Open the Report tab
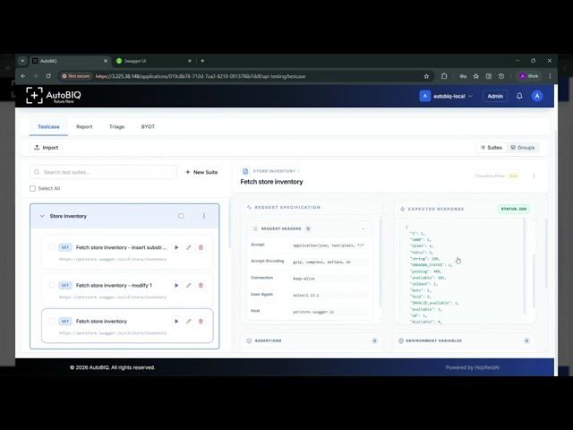 click(x=84, y=126)
